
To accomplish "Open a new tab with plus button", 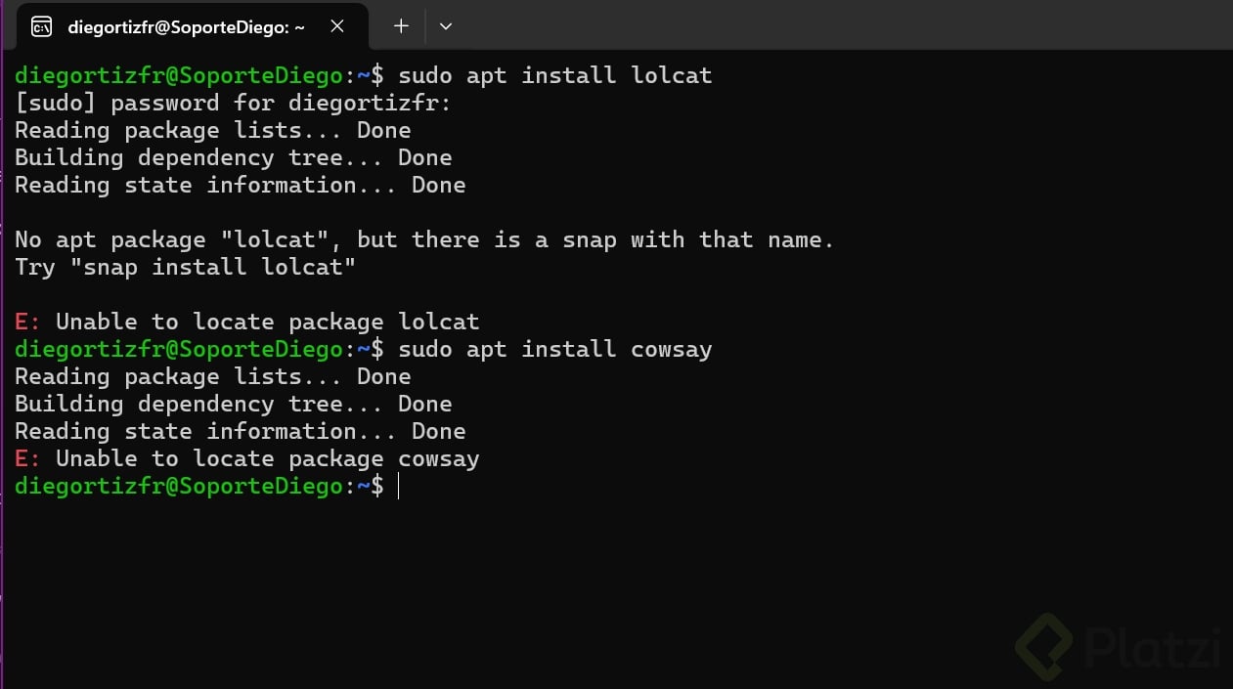I will point(401,26).
